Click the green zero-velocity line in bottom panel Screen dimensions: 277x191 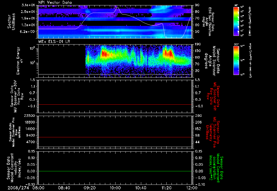click(x=115, y=171)
